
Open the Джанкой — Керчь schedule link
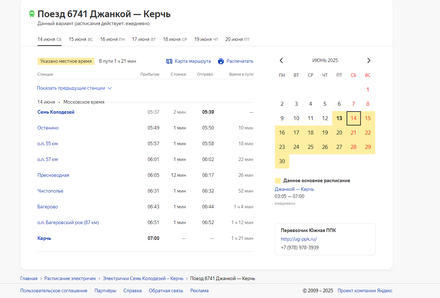click(x=294, y=189)
